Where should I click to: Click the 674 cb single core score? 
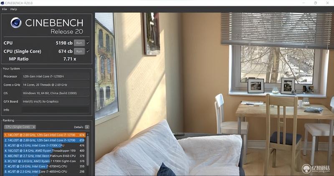66,51
